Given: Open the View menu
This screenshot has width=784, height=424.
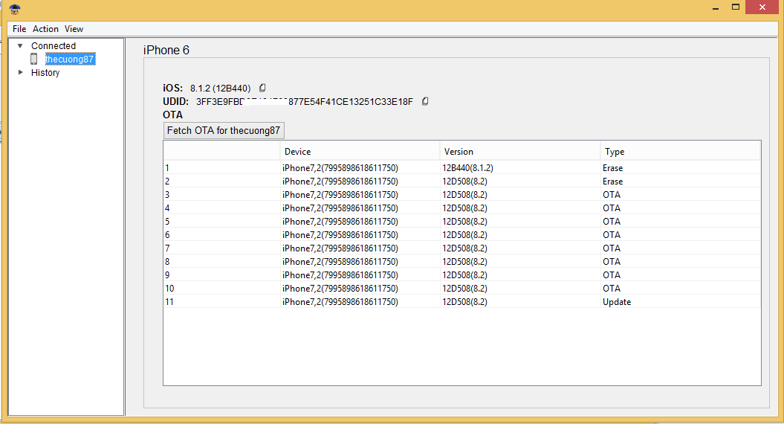Looking at the screenshot, I should (x=74, y=29).
